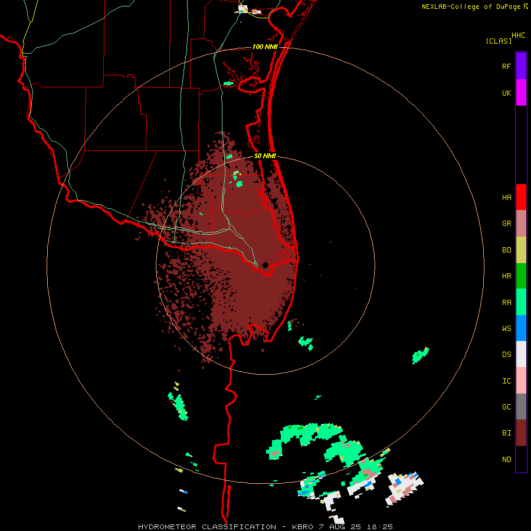This screenshot has width=531, height=531.
Task: Click the "RF" legend label text
Action: [x=506, y=67]
